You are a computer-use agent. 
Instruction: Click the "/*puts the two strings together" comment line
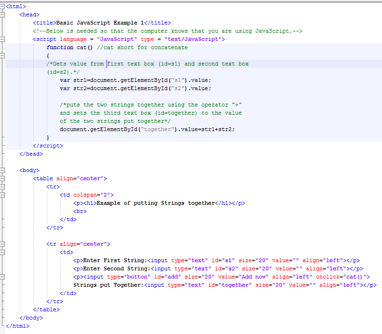[151, 105]
